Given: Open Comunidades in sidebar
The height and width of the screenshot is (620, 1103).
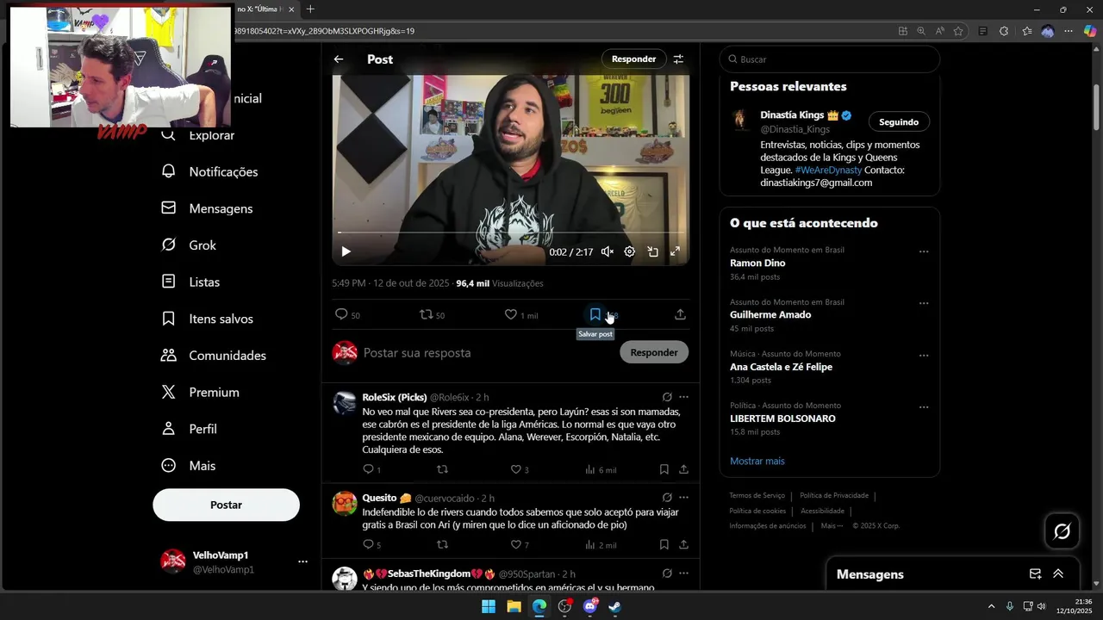Looking at the screenshot, I should tap(215, 356).
